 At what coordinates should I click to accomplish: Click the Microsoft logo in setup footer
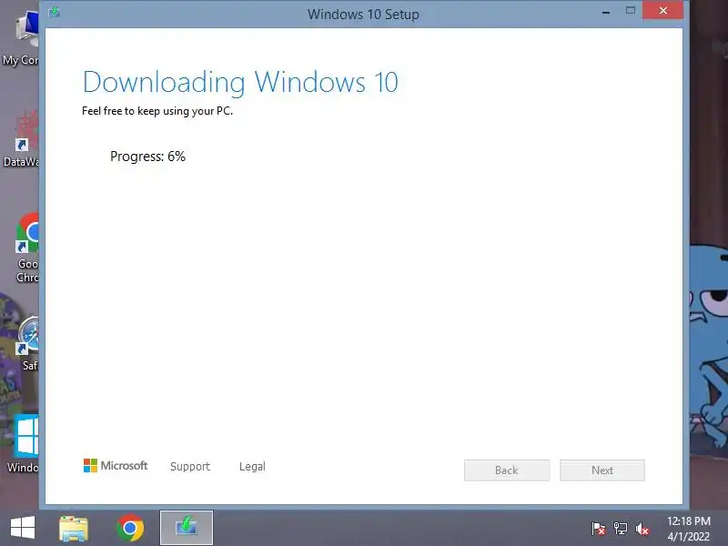coord(116,466)
